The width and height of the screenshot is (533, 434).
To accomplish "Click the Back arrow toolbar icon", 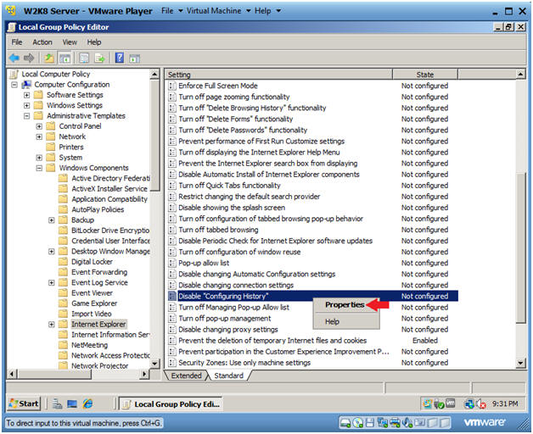I will 14,58.
